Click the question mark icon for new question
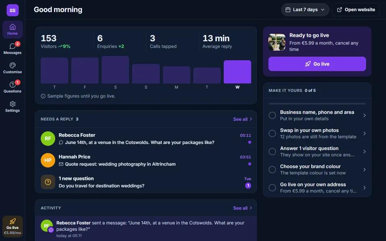The width and height of the screenshot is (386, 241). point(48,182)
